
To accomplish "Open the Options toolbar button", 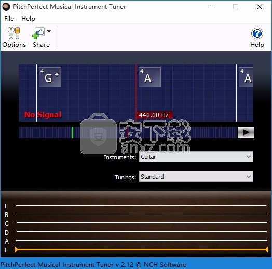I will (14, 37).
